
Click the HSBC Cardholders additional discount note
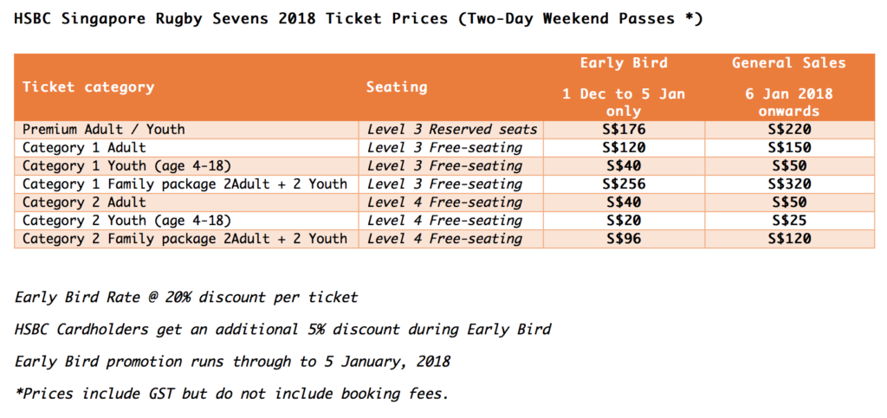[x=283, y=329]
